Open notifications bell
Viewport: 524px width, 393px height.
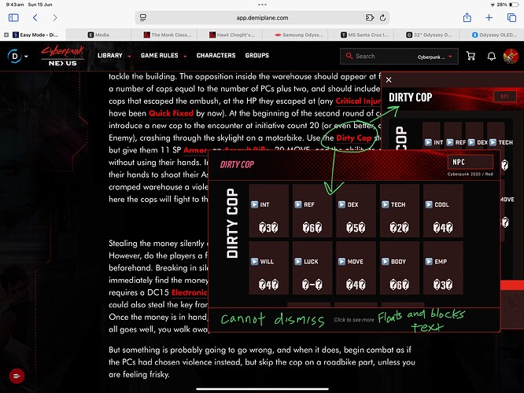(x=491, y=56)
